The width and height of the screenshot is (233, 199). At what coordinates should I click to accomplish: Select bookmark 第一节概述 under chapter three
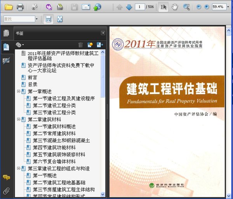(45, 176)
